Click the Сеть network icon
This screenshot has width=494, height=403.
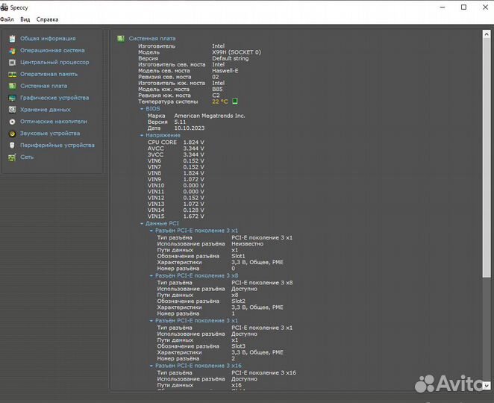[x=12, y=157]
